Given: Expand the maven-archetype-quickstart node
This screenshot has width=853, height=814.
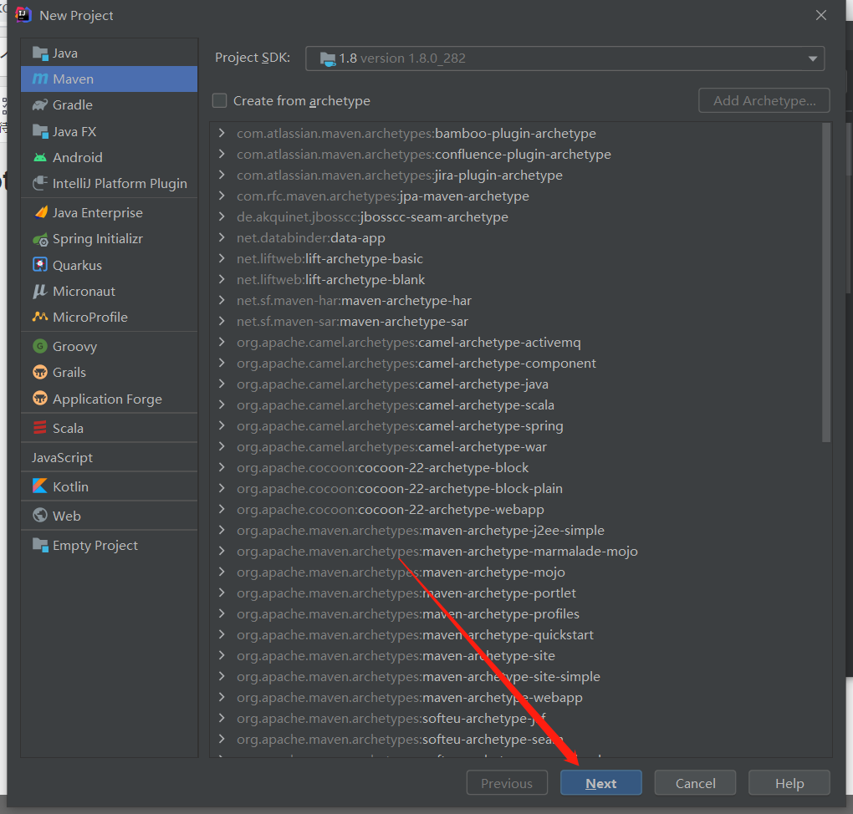Looking at the screenshot, I should 222,634.
